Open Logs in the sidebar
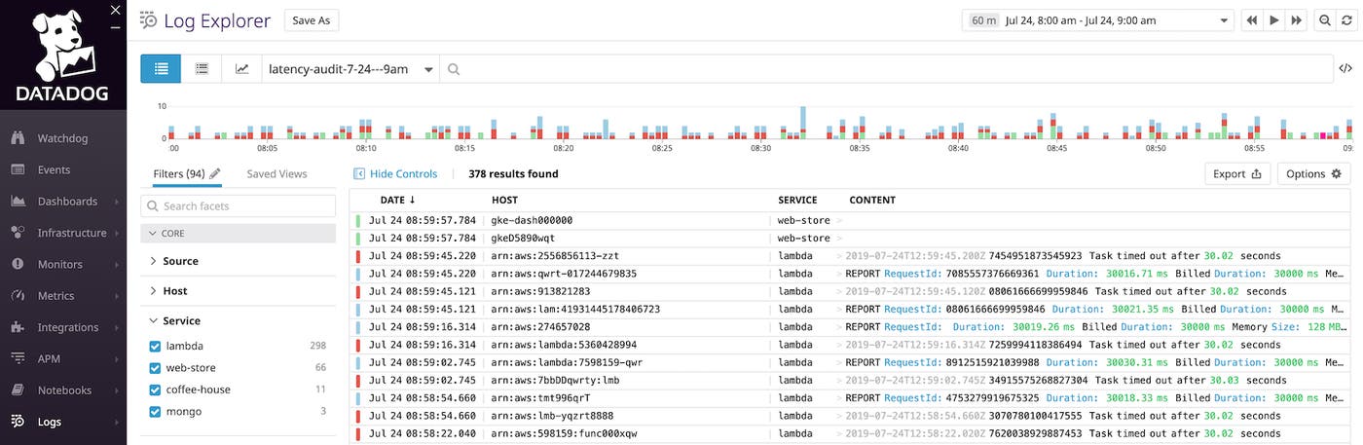This screenshot has width=1363, height=445. tap(50, 422)
